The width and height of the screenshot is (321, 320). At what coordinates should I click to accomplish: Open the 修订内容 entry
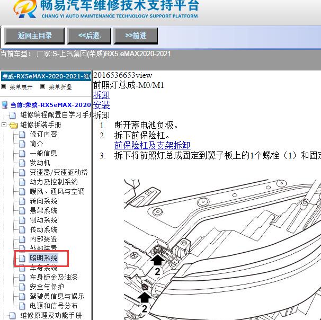(43, 135)
